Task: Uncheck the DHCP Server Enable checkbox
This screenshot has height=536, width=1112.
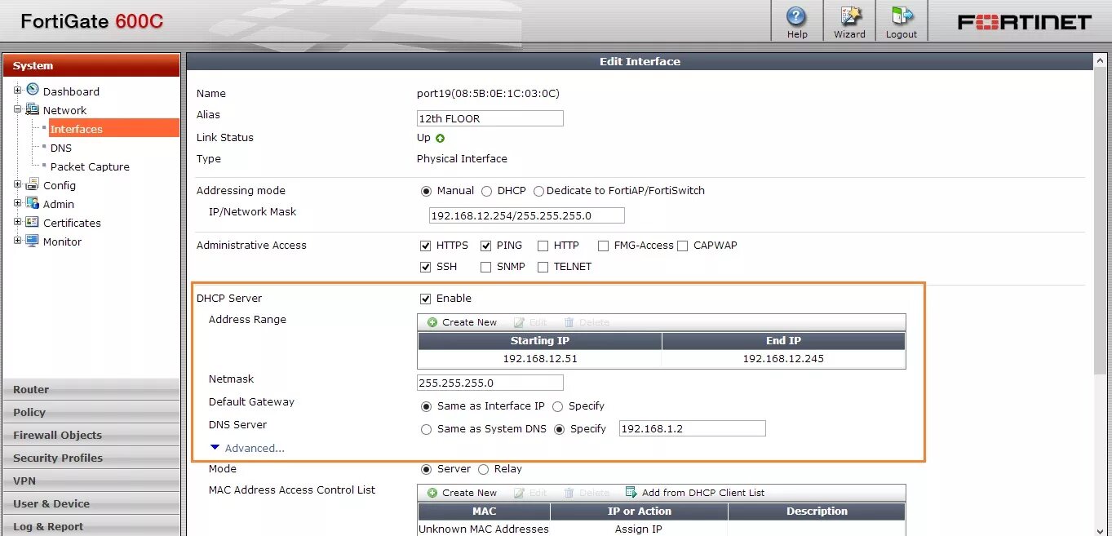Action: (x=425, y=299)
